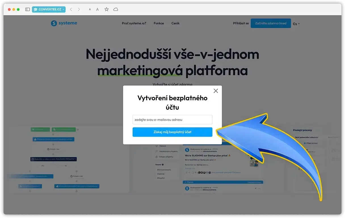Viewport: 345px width, 218px height.
Task: Open the Funkce menu item
Action: 159,23
